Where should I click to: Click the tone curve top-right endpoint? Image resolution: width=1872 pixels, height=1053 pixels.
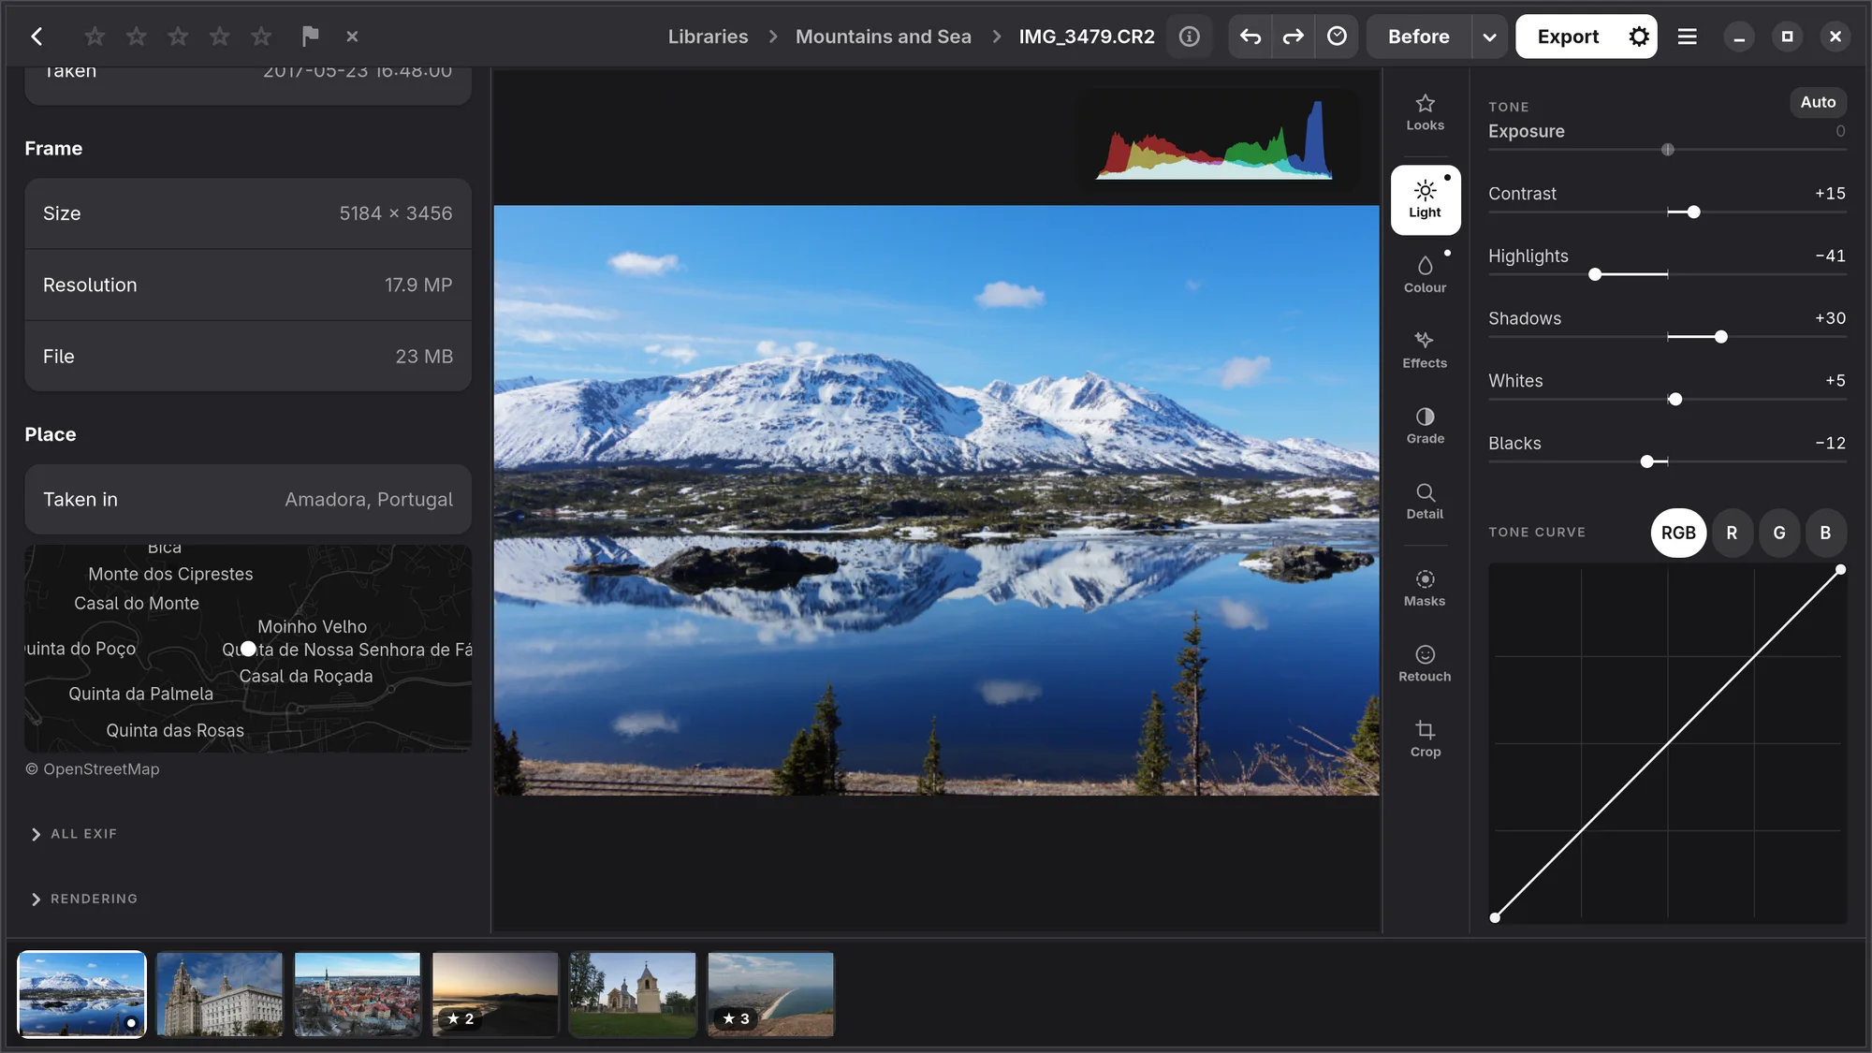point(1840,569)
